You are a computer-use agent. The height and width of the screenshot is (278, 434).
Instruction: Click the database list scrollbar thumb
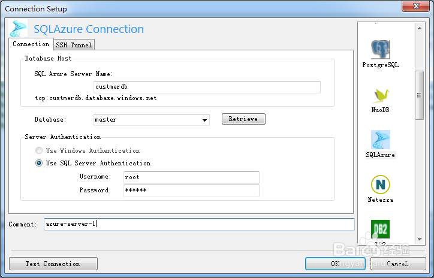tap(420, 95)
